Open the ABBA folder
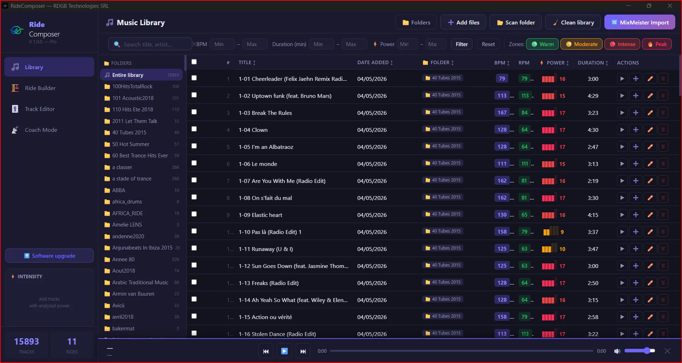 tap(141, 190)
